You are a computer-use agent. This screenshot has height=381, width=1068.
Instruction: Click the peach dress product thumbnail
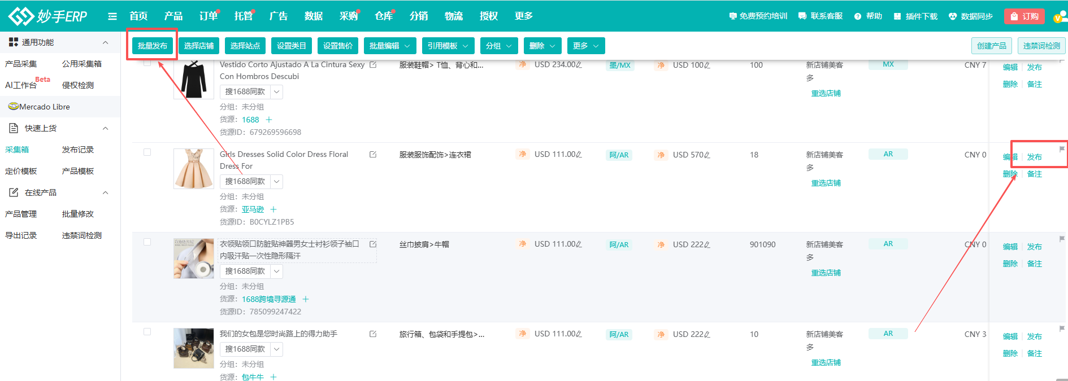[193, 168]
